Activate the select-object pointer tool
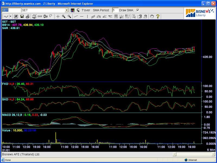 134,17
